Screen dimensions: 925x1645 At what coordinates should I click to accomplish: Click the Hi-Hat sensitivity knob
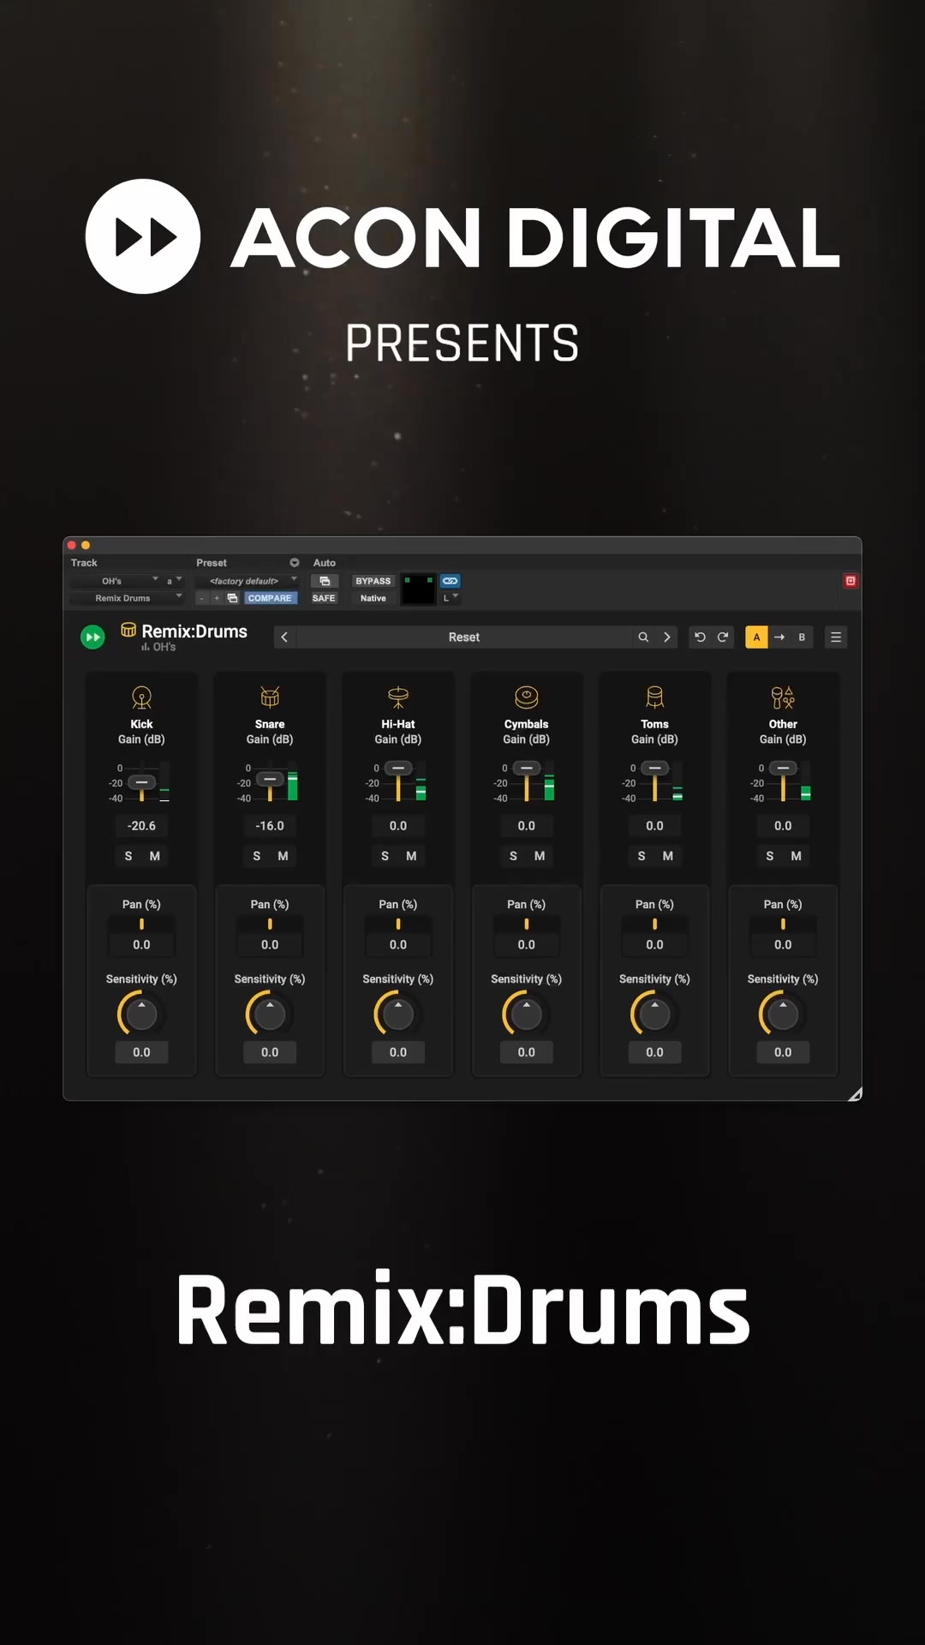pos(398,1014)
